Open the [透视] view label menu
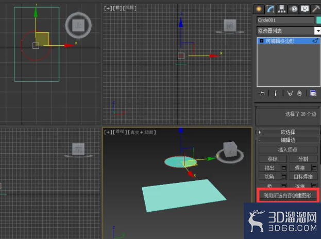321x239 pixels. [x=120, y=132]
